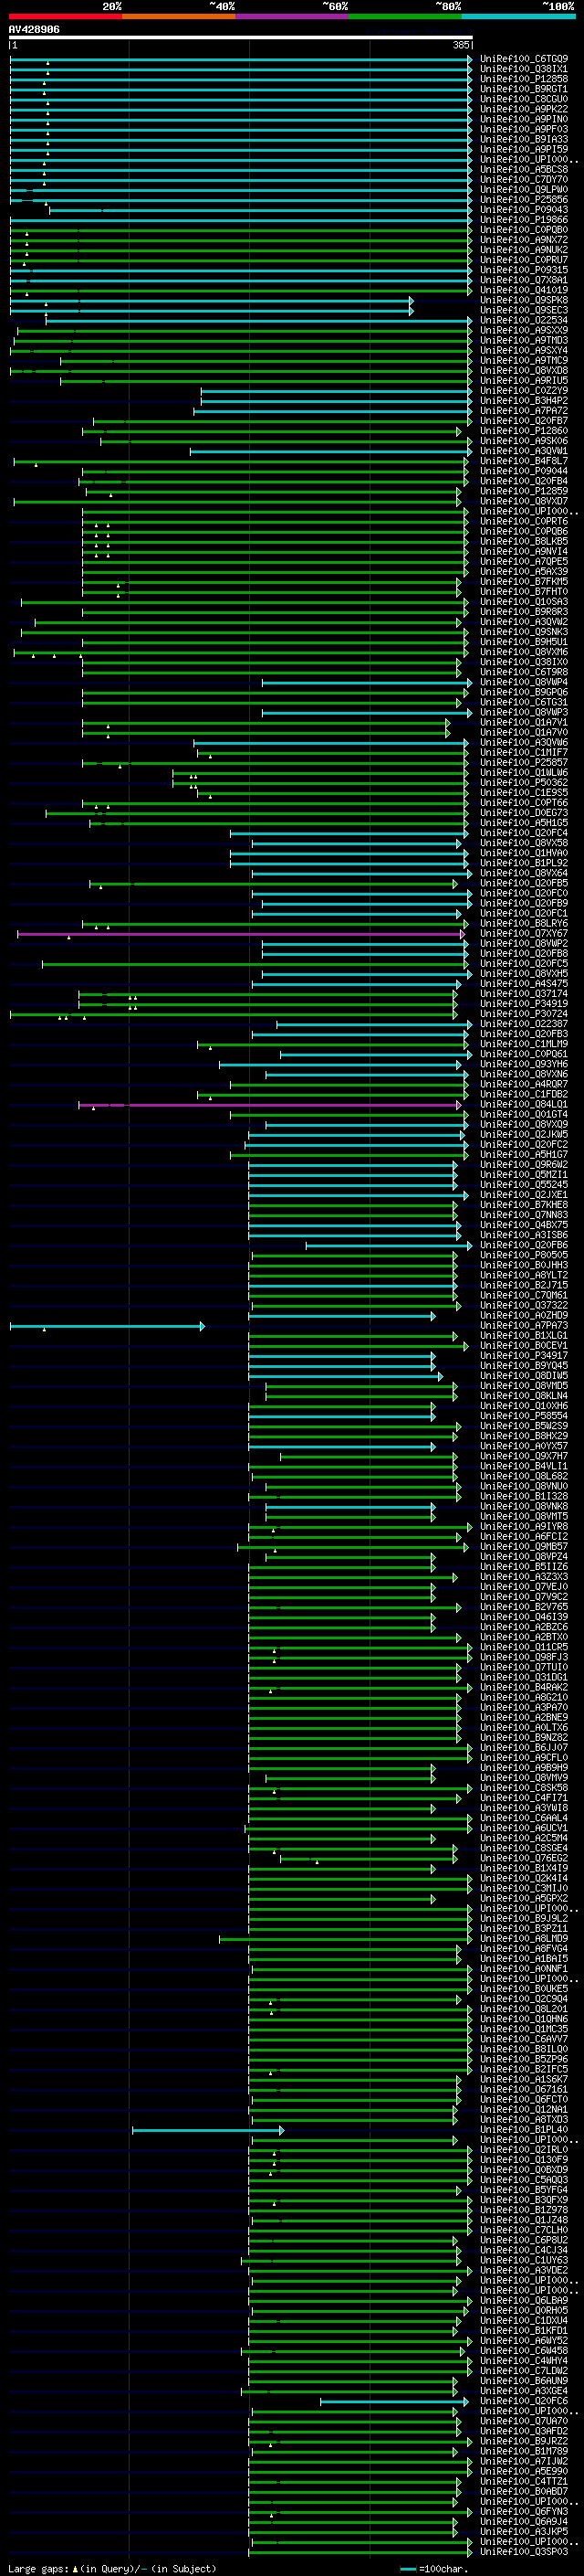Image resolution: width=584 pixels, height=2576 pixels.
Task: Click the query name AV428906
Action: [34, 30]
